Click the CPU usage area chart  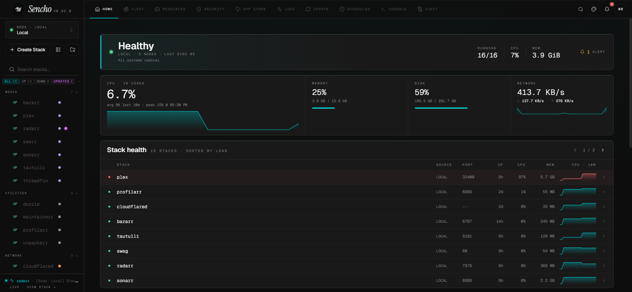(x=203, y=121)
